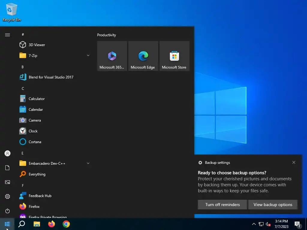Launch Firefox from the app list
Viewport: 307px width, 230px height.
55,207
